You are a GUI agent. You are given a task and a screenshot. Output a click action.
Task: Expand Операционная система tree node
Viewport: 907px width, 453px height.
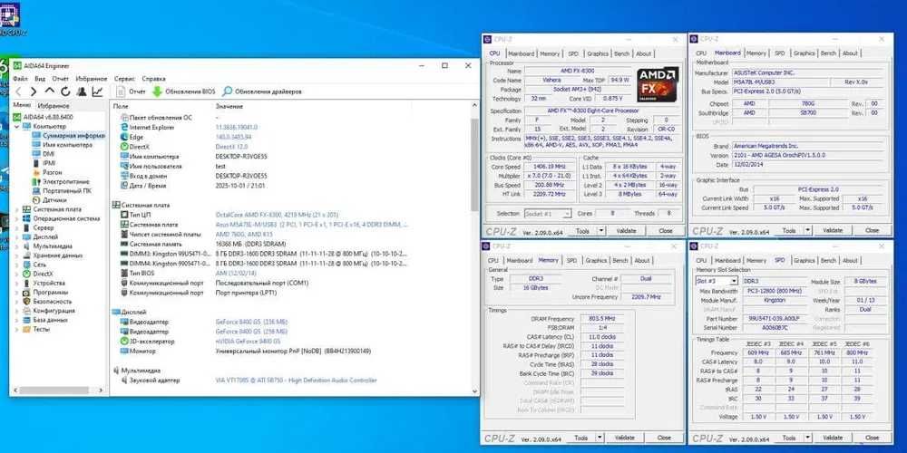pyautogui.click(x=16, y=218)
